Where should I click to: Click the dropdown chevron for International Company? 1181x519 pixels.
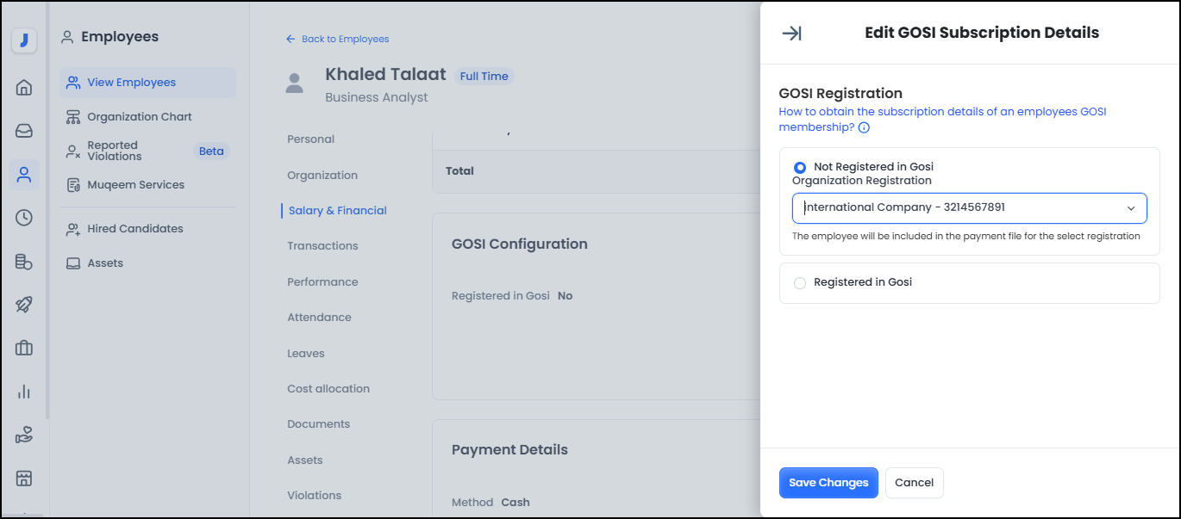tap(1131, 208)
